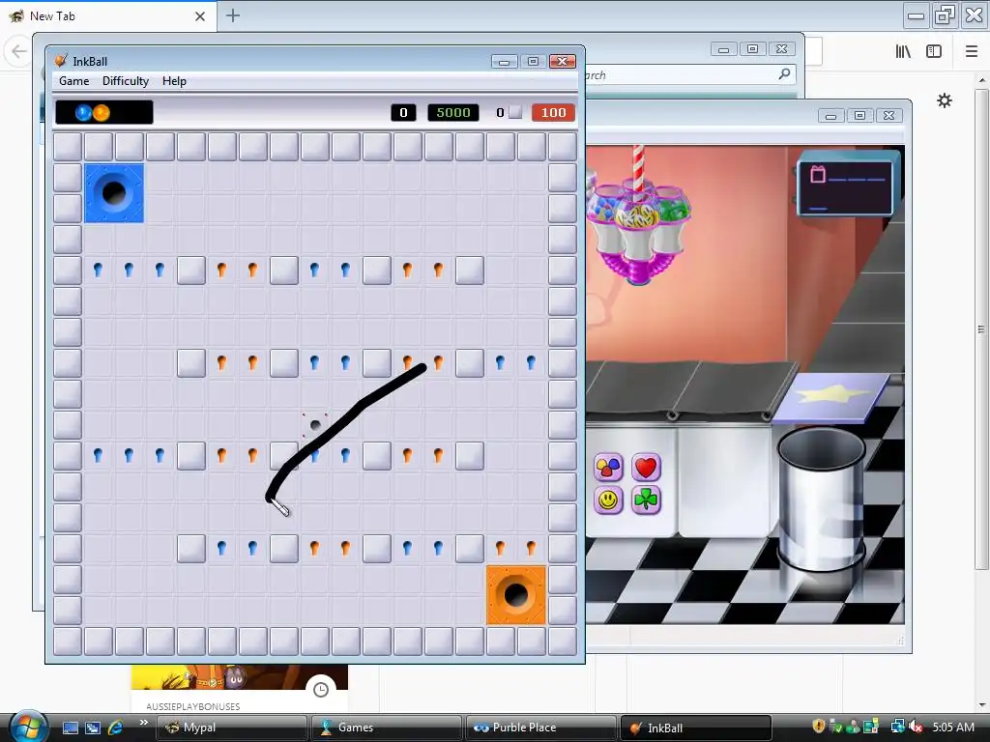Click the browser page vertical scrollbar
The height and width of the screenshot is (742, 990).
point(981,328)
